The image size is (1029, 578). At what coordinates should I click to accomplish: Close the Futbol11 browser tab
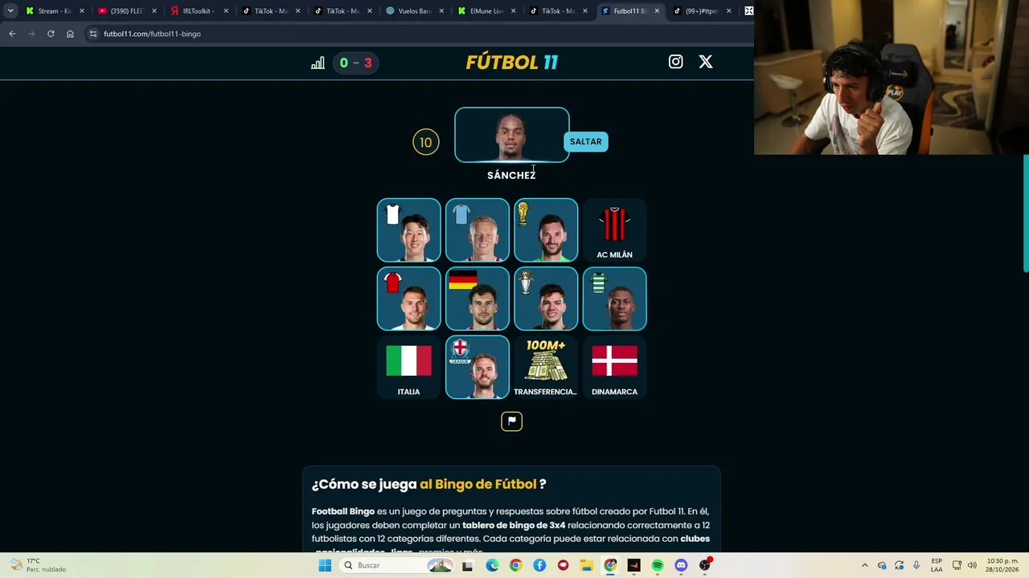point(657,11)
